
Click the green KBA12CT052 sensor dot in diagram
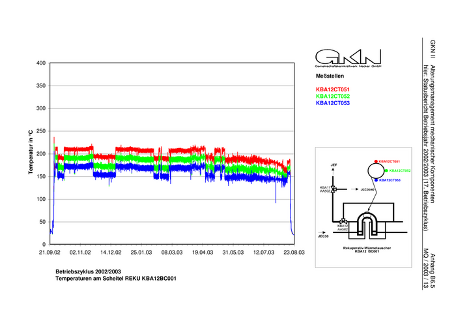coord(386,170)
